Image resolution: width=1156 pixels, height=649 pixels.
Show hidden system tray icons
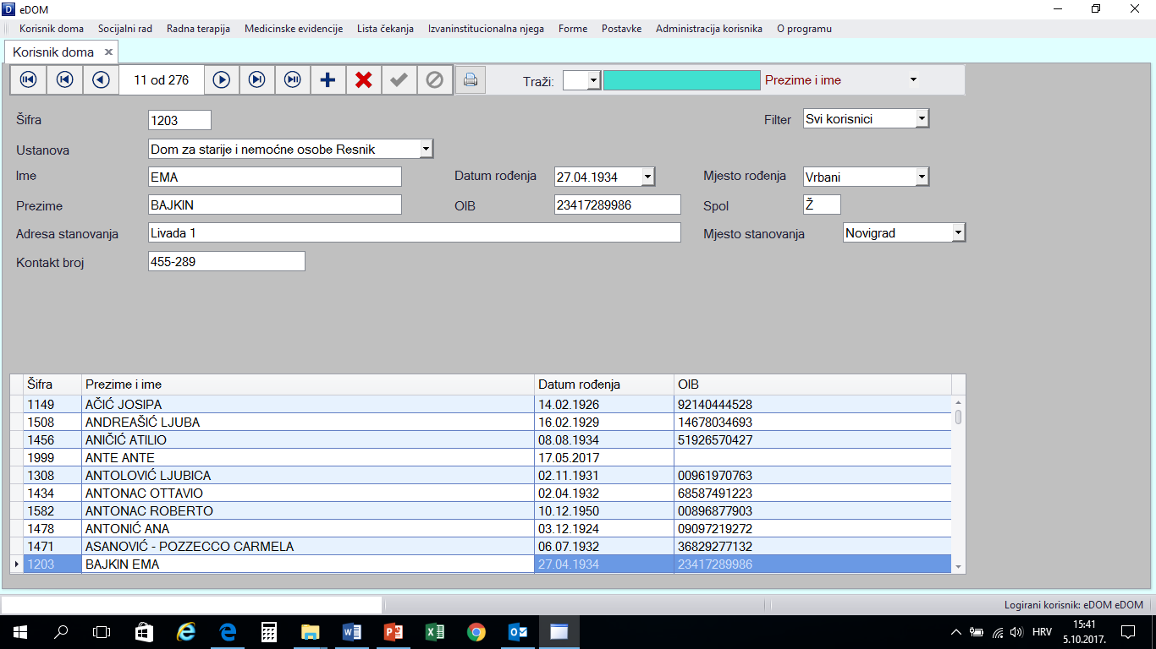pyautogui.click(x=956, y=632)
